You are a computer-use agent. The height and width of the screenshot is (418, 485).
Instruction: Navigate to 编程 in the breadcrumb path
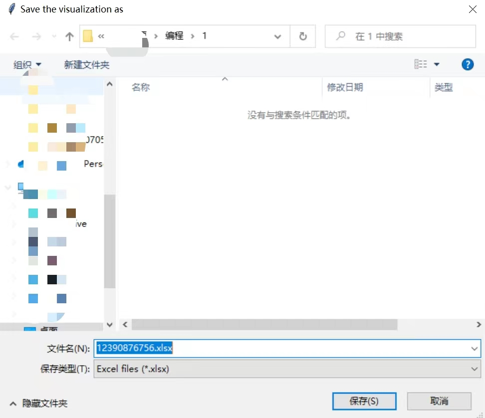[175, 36]
